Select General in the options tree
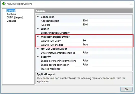The image size is (135, 94). (11, 11)
